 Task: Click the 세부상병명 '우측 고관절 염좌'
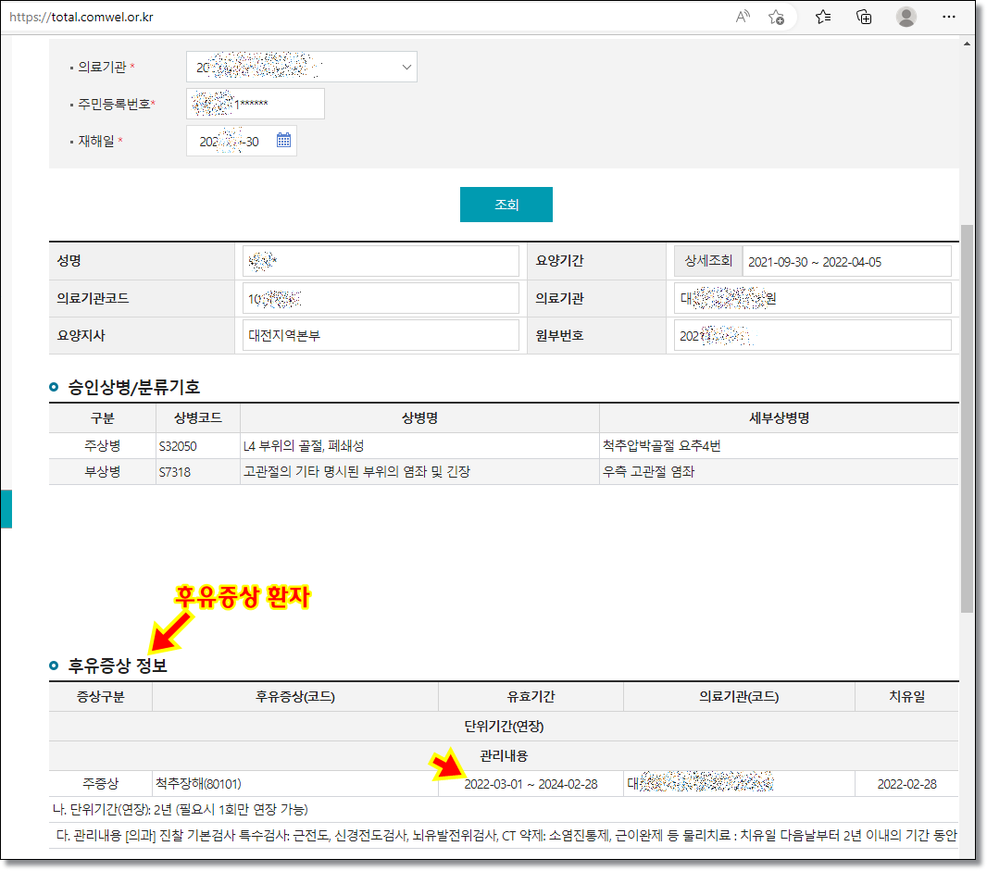coord(648,472)
